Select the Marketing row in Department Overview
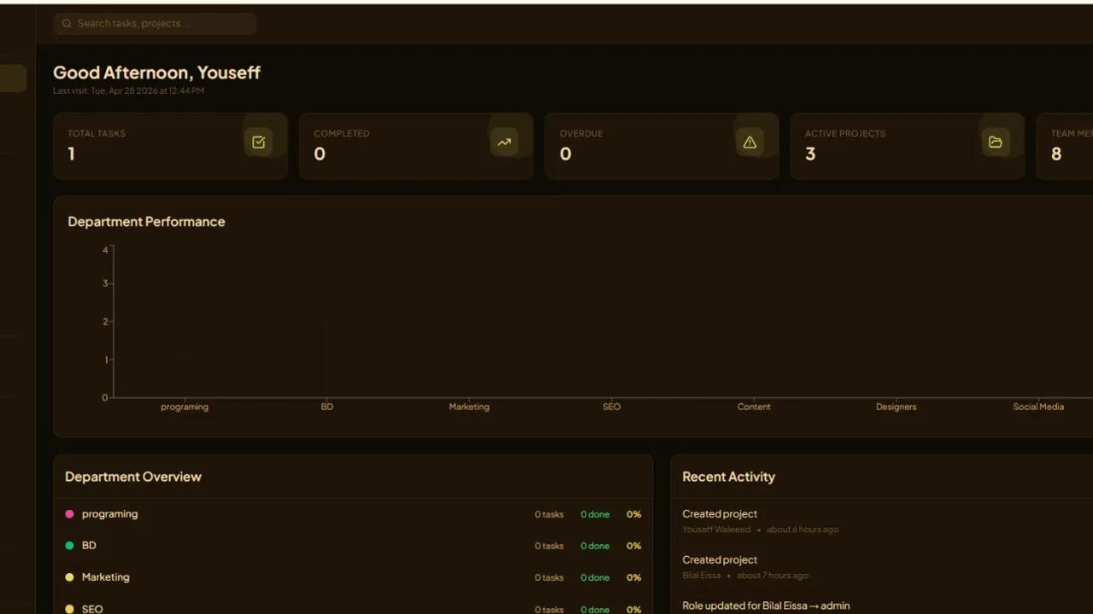 353,577
